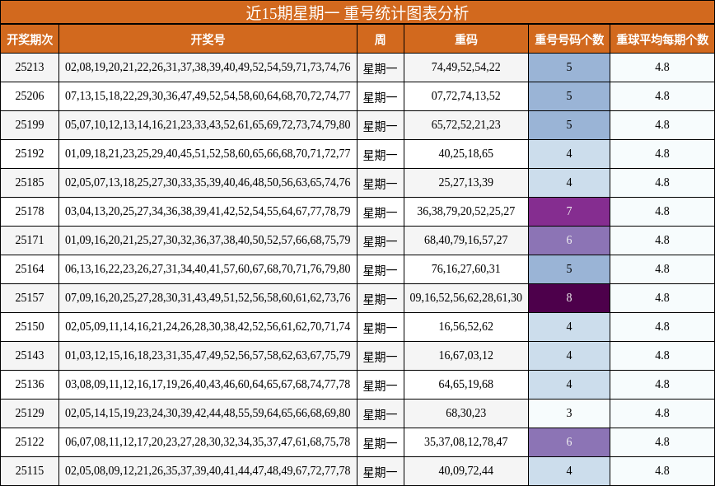Click count cell 5 in row 25213
The image size is (715, 486).
click(x=569, y=67)
